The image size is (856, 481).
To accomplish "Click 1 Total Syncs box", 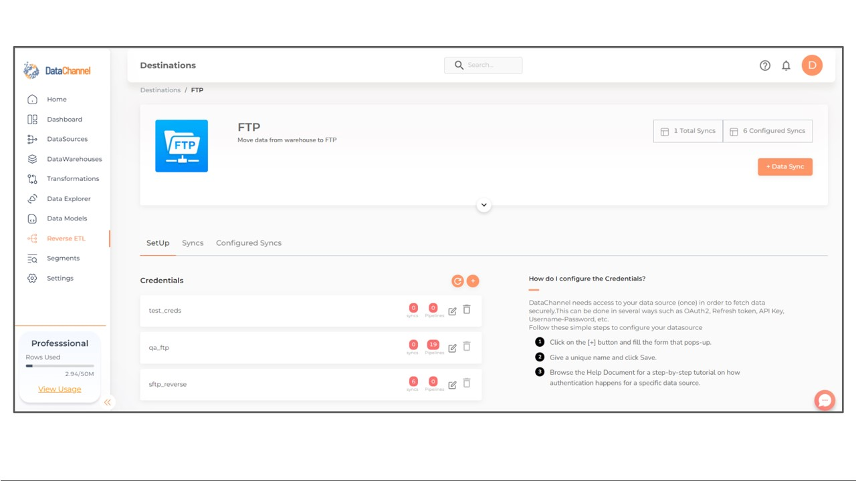I will 688,131.
